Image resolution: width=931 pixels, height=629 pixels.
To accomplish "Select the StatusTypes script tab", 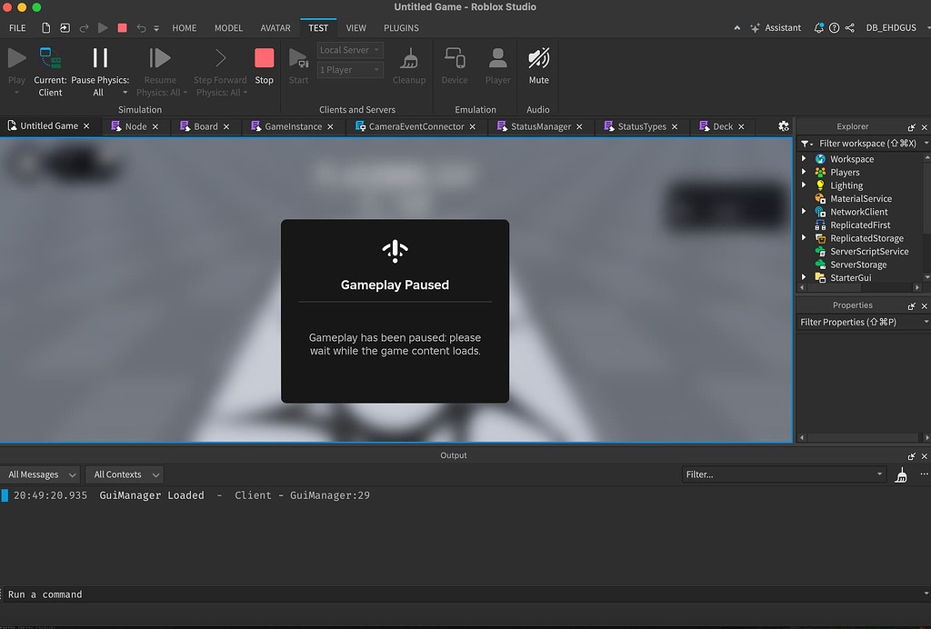I will (x=641, y=126).
